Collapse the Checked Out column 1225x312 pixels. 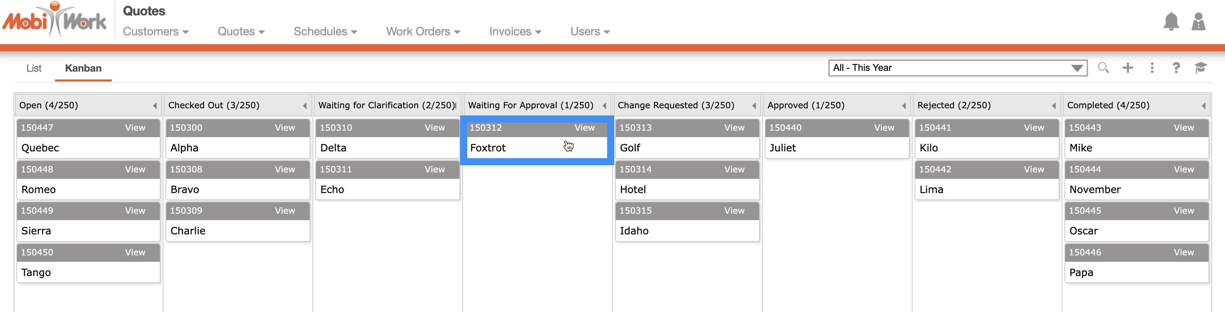pyautogui.click(x=305, y=106)
